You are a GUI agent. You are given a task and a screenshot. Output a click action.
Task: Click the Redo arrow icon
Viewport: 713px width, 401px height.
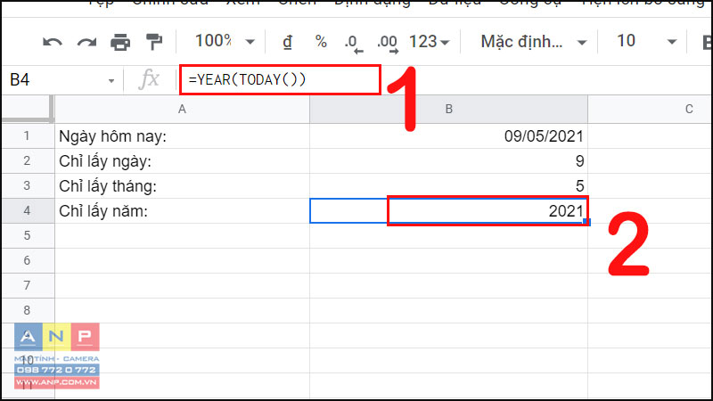click(86, 42)
